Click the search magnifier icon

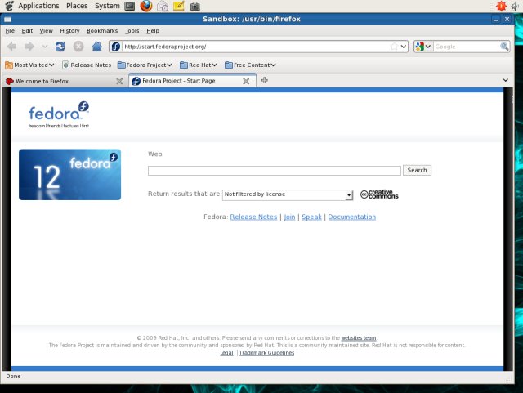tap(504, 47)
